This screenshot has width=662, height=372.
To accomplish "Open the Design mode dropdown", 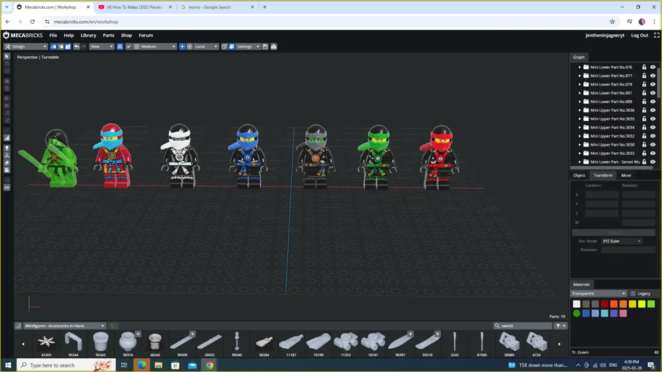I will [25, 46].
